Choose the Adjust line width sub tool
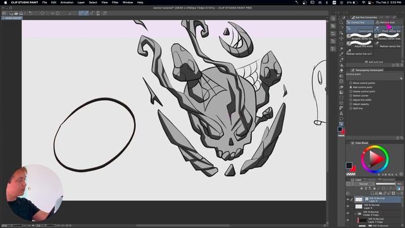Image resolution: width=405 pixels, height=228 pixels. point(360,44)
